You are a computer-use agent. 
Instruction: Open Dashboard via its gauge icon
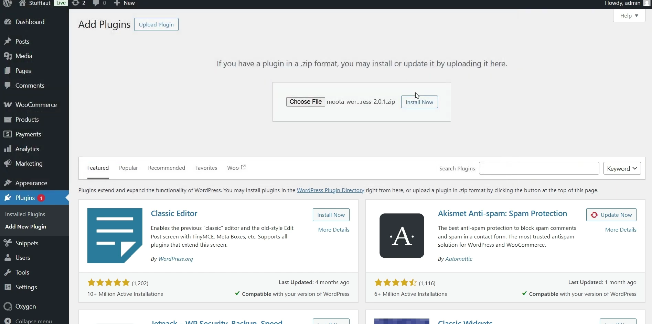coord(8,22)
